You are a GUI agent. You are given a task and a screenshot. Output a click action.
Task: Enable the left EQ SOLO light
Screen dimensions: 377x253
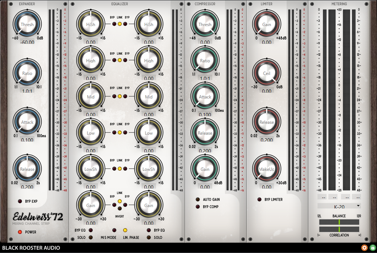click(x=91, y=238)
